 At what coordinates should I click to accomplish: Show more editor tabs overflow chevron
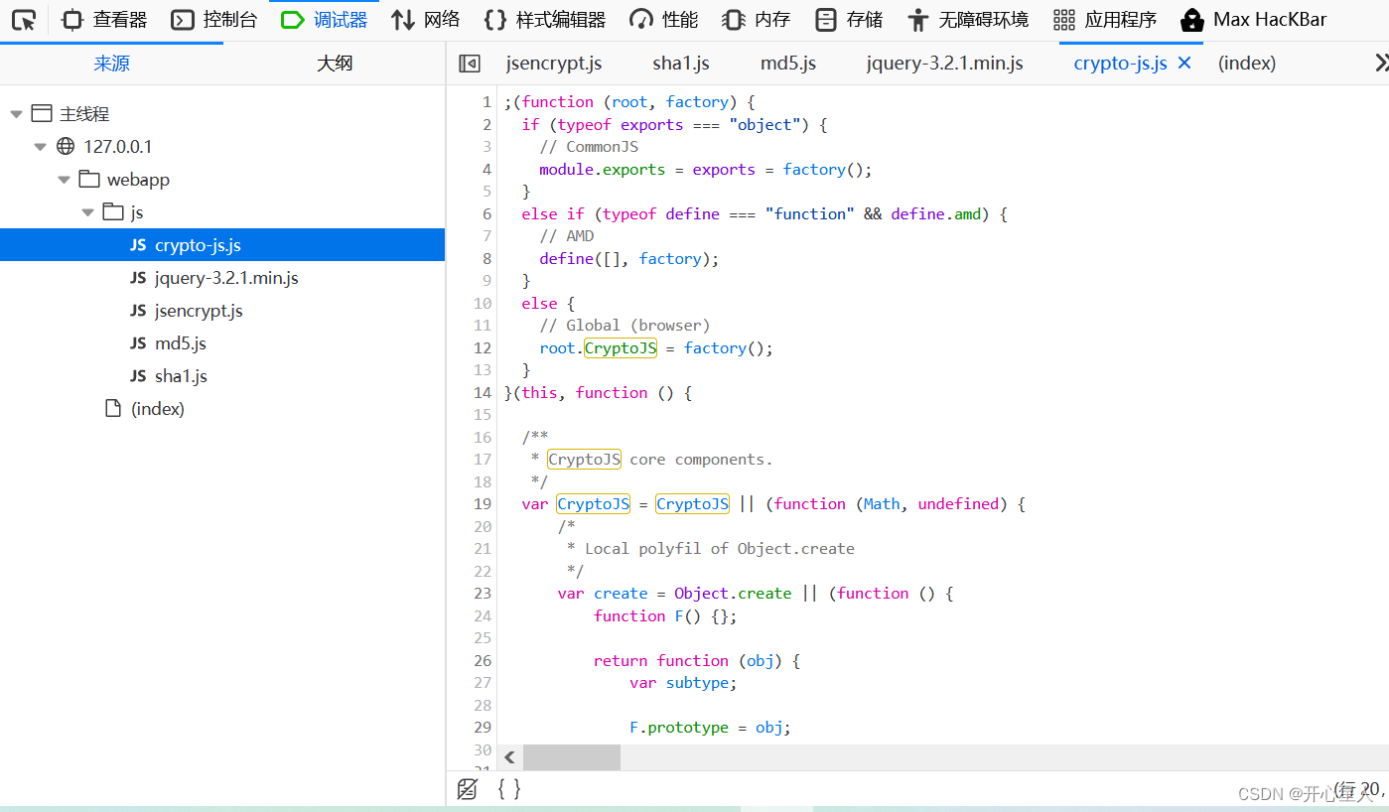(x=1380, y=64)
